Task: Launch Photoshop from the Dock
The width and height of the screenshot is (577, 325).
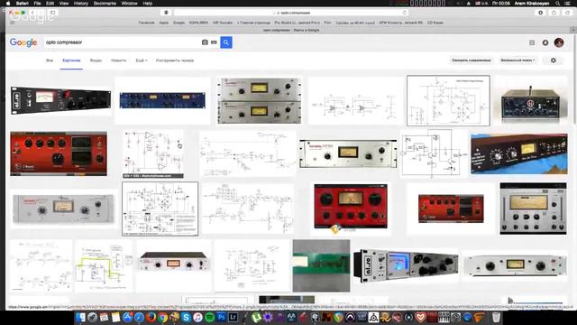Action: click(221, 317)
